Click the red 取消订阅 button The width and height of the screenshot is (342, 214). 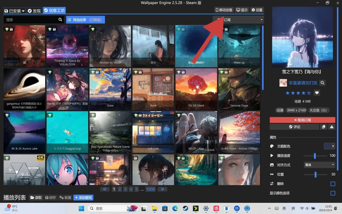tap(302, 120)
